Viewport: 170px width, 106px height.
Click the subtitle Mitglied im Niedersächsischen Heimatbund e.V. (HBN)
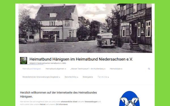click(x=48, y=63)
